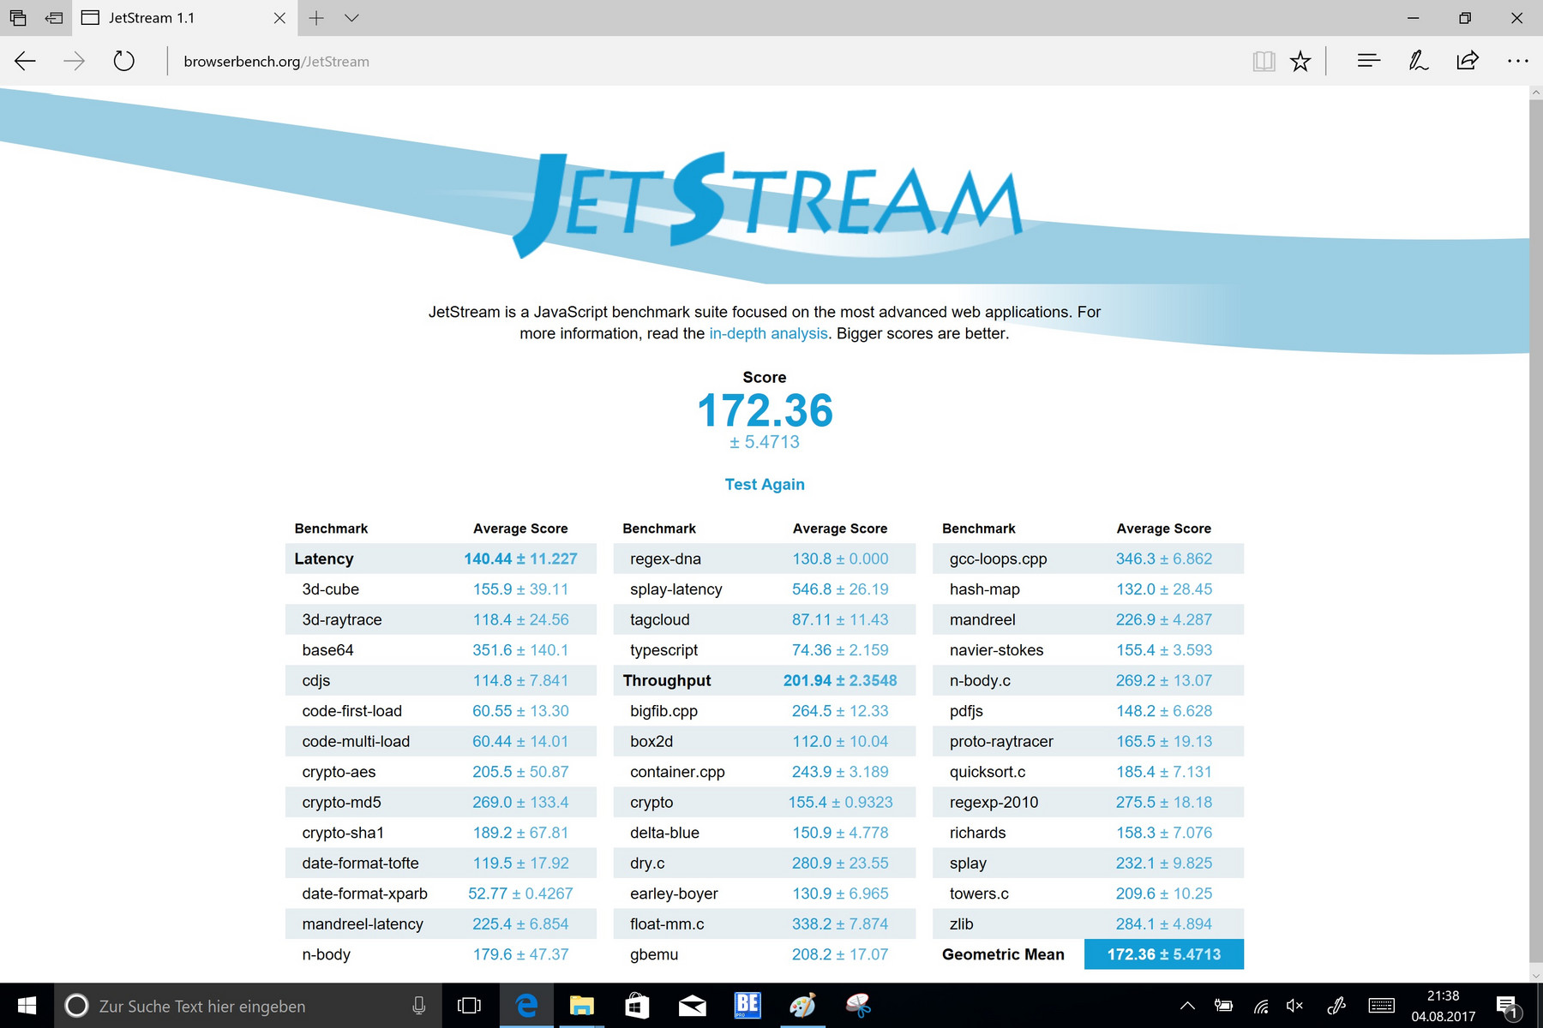Click the float-mm.c score 338.2 ± 7.874
Viewport: 1543px width, 1028px height.
(840, 924)
